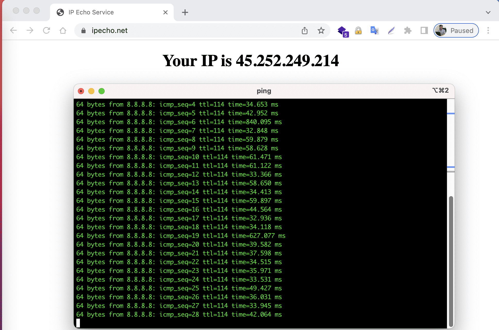The width and height of the screenshot is (499, 330).
Task: Open the padlock extension icon
Action: (x=358, y=30)
